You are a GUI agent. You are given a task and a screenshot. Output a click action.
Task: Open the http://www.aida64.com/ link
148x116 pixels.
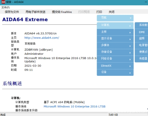click(x=42, y=38)
